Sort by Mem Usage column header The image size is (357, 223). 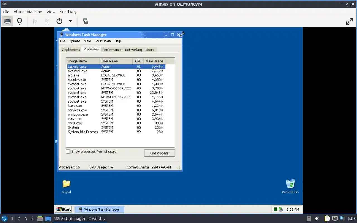pyautogui.click(x=155, y=61)
